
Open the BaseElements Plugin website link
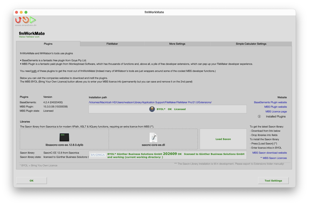[x=270, y=102]
